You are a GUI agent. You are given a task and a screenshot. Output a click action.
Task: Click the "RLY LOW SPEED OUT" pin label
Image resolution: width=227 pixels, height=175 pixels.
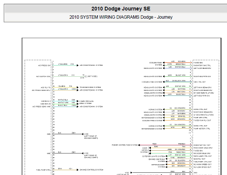202,167
